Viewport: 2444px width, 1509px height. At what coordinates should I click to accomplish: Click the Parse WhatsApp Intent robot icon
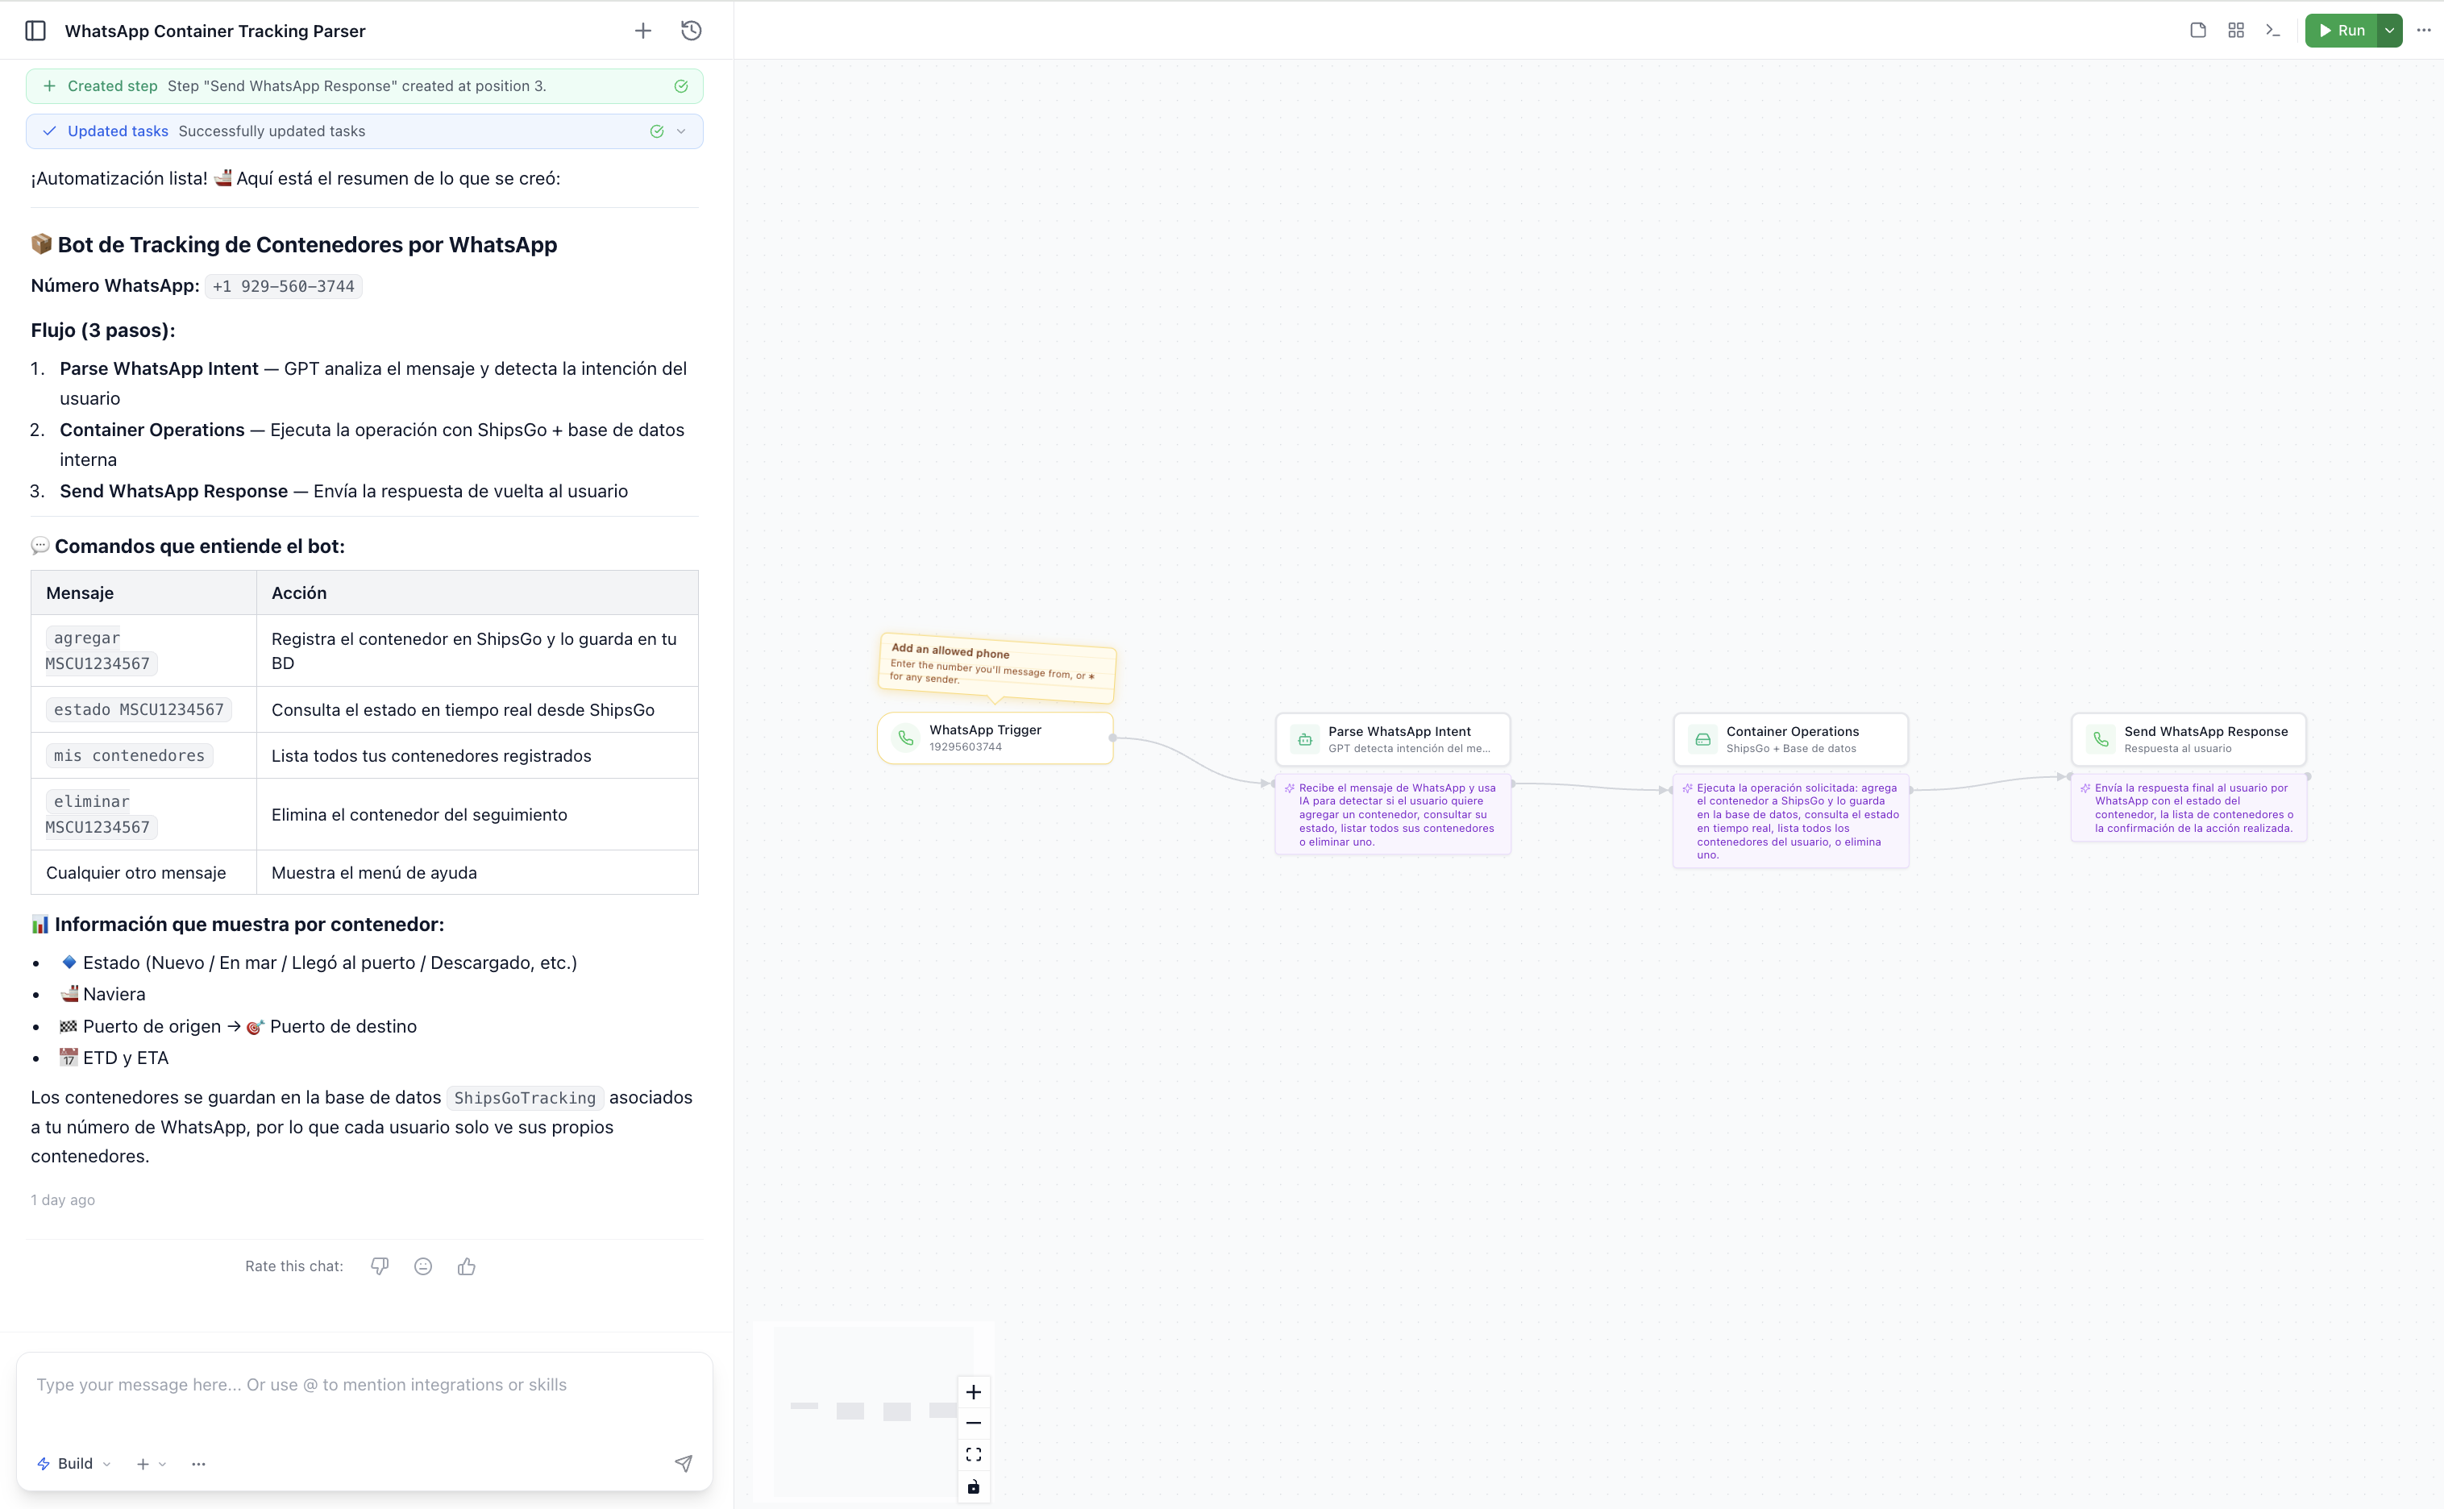pos(1304,739)
